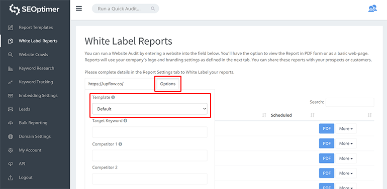Open Report Templates in the sidebar
The height and width of the screenshot is (189, 387).
coord(35,27)
